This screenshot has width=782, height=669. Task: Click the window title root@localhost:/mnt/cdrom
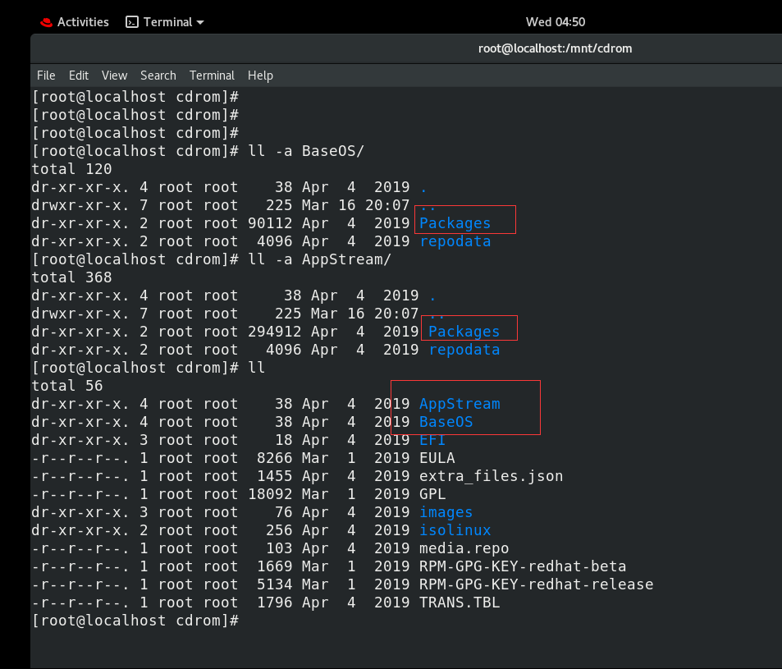(555, 48)
